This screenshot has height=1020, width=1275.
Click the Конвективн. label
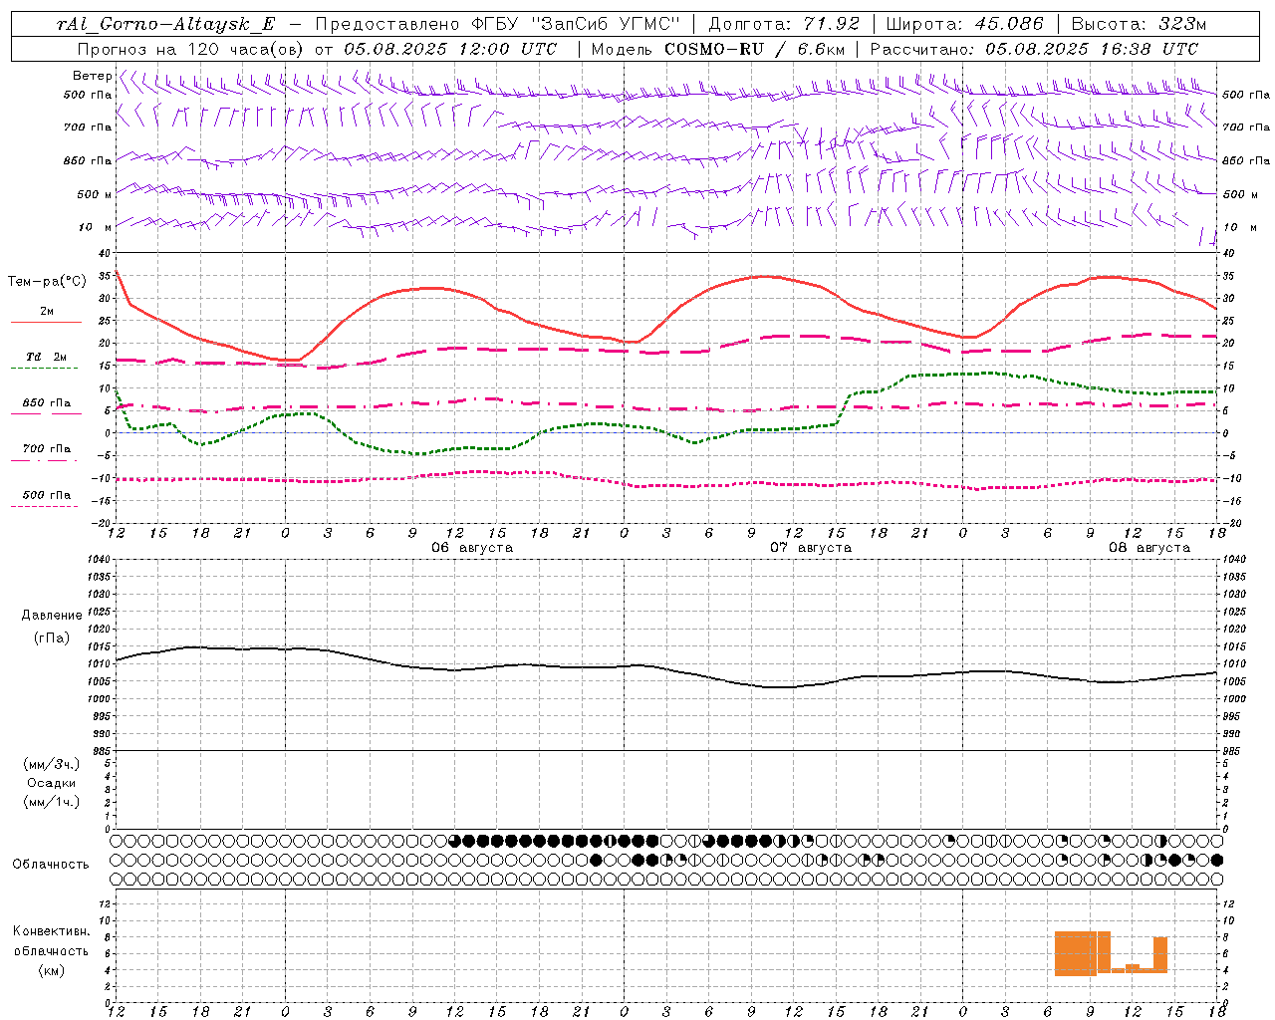[x=51, y=931]
